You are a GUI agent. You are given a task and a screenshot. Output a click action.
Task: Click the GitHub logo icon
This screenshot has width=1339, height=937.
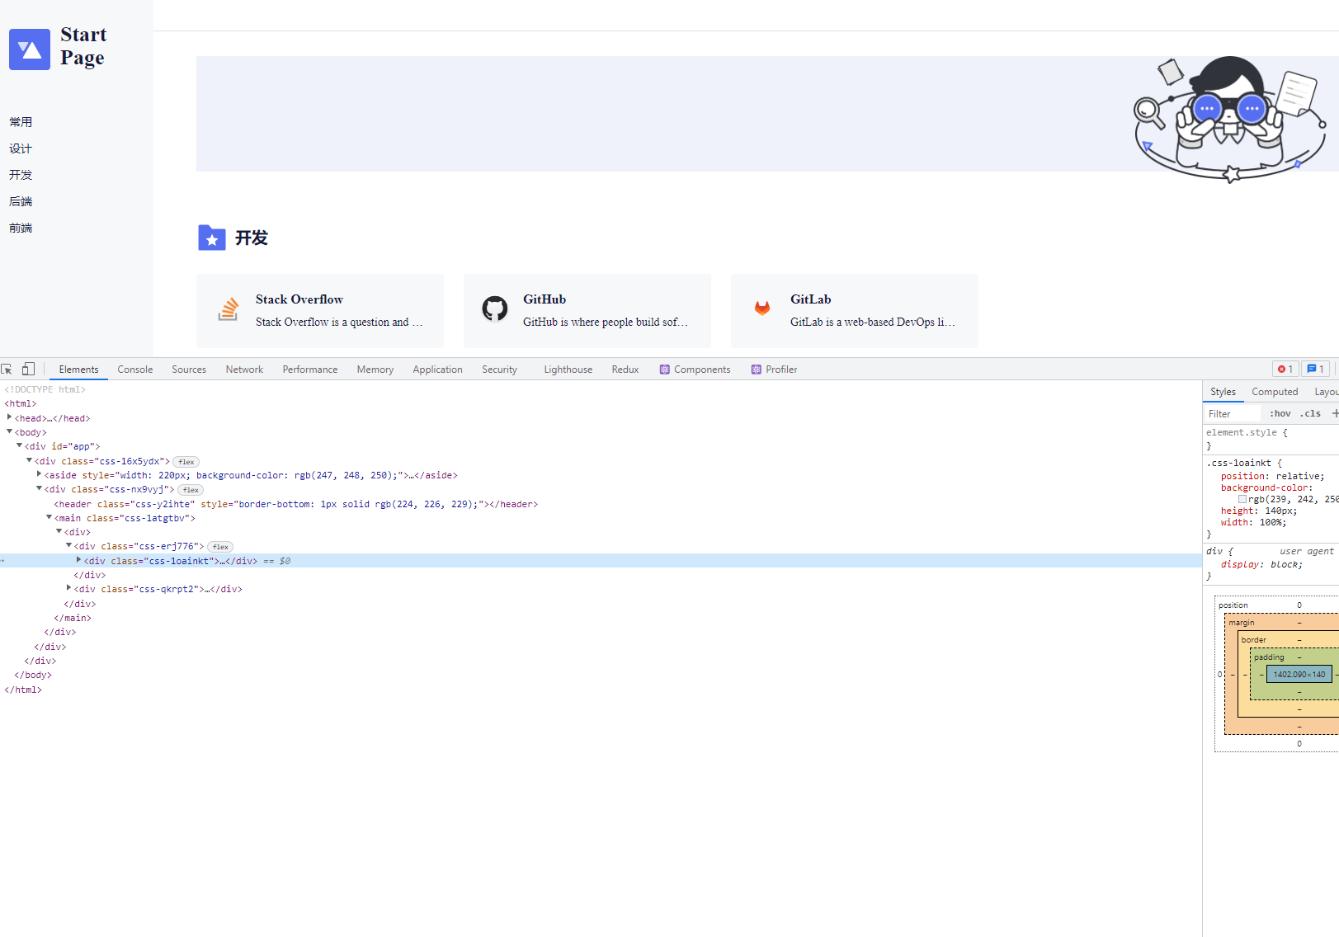[x=495, y=309]
